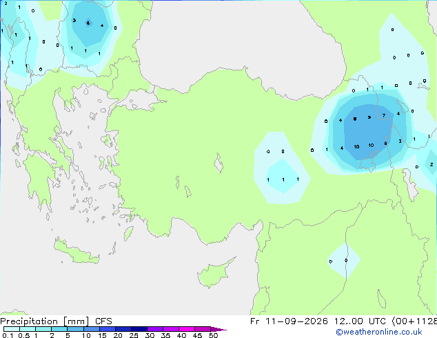Click the 25–30 mm dark navy swatch
The height and width of the screenshot is (338, 437).
click(x=139, y=329)
